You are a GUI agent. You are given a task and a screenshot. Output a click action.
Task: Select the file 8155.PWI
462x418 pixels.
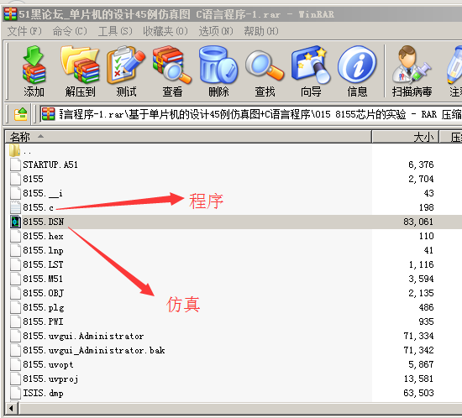point(43,321)
